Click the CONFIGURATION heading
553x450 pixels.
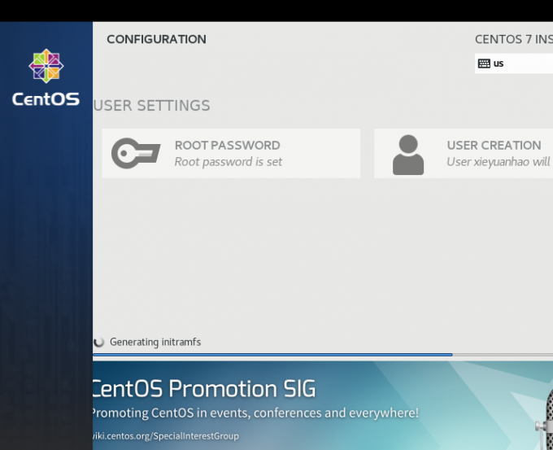click(x=156, y=39)
